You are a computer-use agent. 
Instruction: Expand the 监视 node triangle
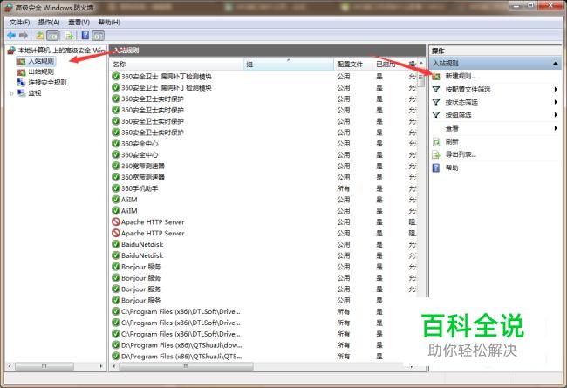pyautogui.click(x=11, y=93)
